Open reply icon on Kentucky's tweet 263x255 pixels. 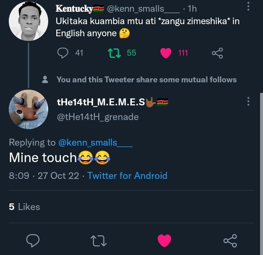(63, 53)
